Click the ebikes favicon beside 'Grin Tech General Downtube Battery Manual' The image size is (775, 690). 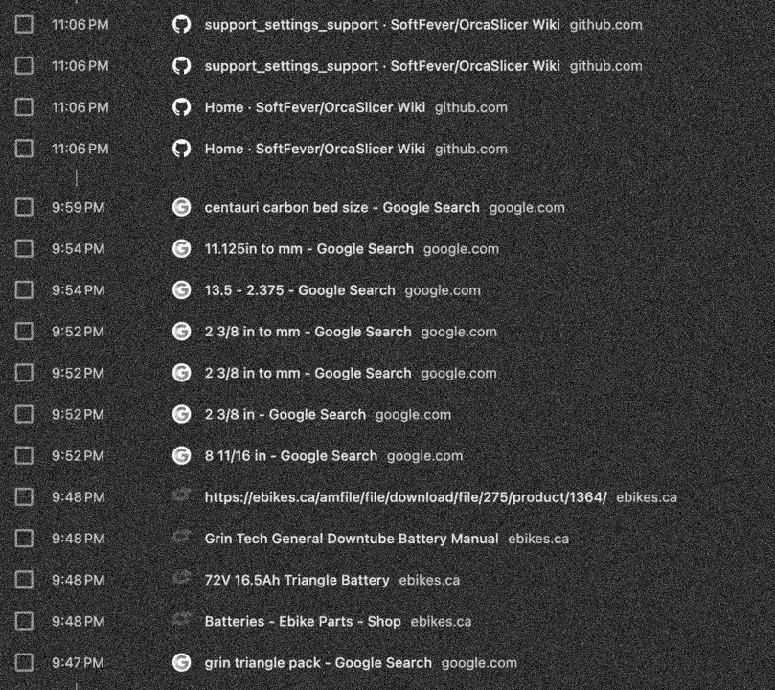[181, 536]
